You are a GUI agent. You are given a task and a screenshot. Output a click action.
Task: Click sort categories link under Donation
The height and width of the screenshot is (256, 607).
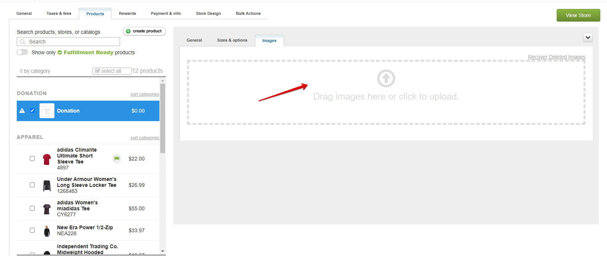point(145,94)
